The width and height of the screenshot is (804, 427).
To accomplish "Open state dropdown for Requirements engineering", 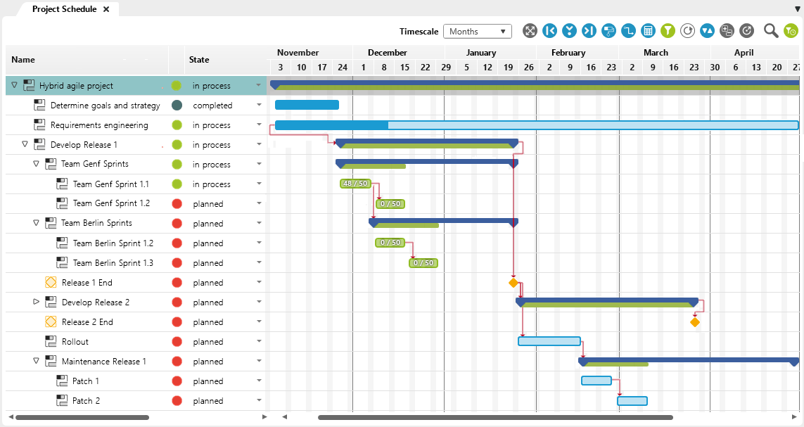I will (259, 125).
